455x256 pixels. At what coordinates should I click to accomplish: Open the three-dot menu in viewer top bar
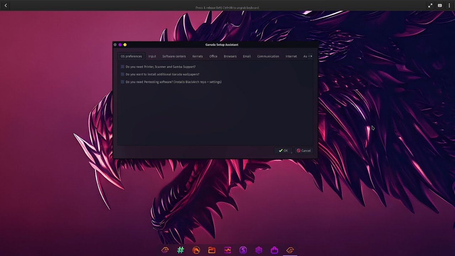[449, 5]
